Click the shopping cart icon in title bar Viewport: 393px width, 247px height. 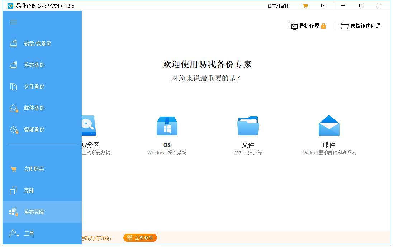[306, 5]
